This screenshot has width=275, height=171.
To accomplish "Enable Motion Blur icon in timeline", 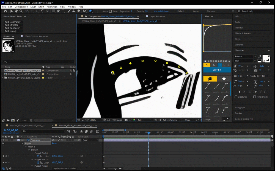I will (91, 131).
